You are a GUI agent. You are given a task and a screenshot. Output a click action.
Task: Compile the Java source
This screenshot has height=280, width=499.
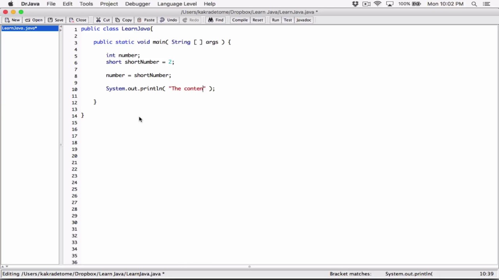[x=240, y=20]
